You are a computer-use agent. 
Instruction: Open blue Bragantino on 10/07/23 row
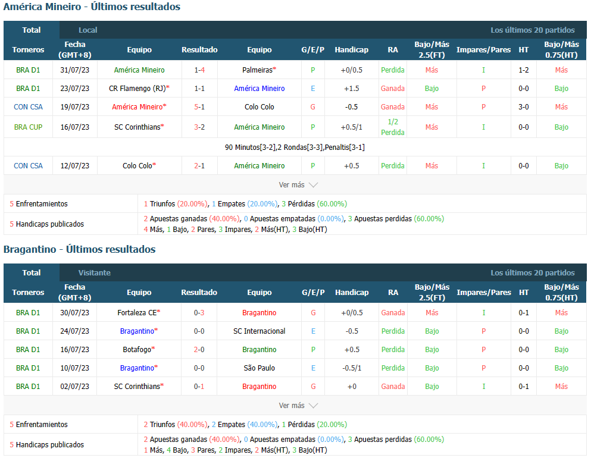pyautogui.click(x=137, y=368)
